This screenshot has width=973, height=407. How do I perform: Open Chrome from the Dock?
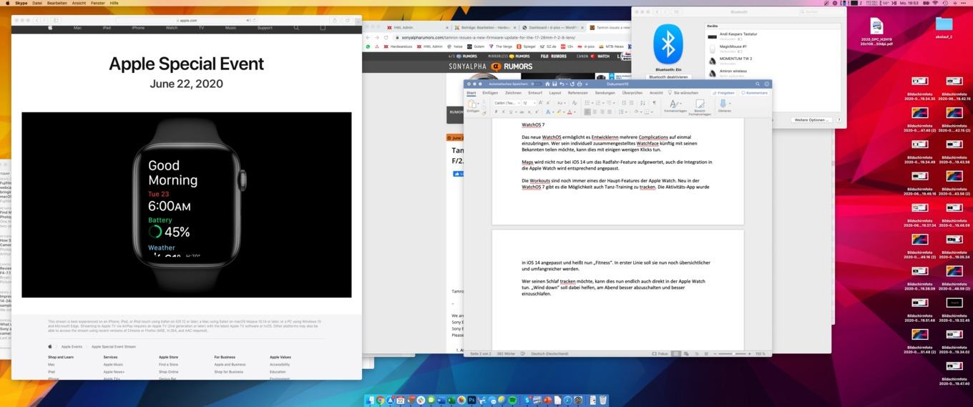[380, 400]
